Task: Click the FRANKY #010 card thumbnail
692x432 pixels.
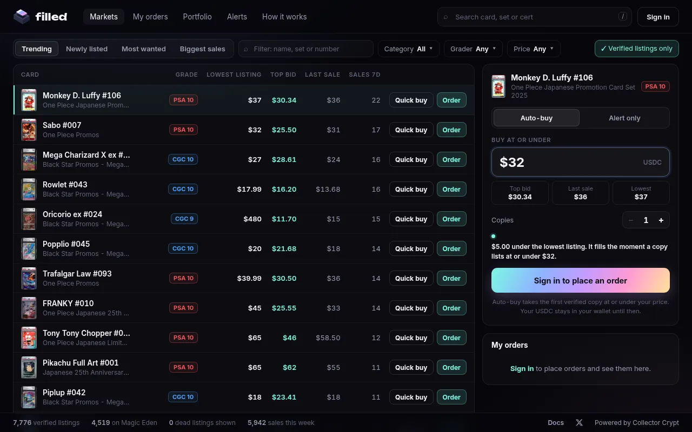Action: 29,308
